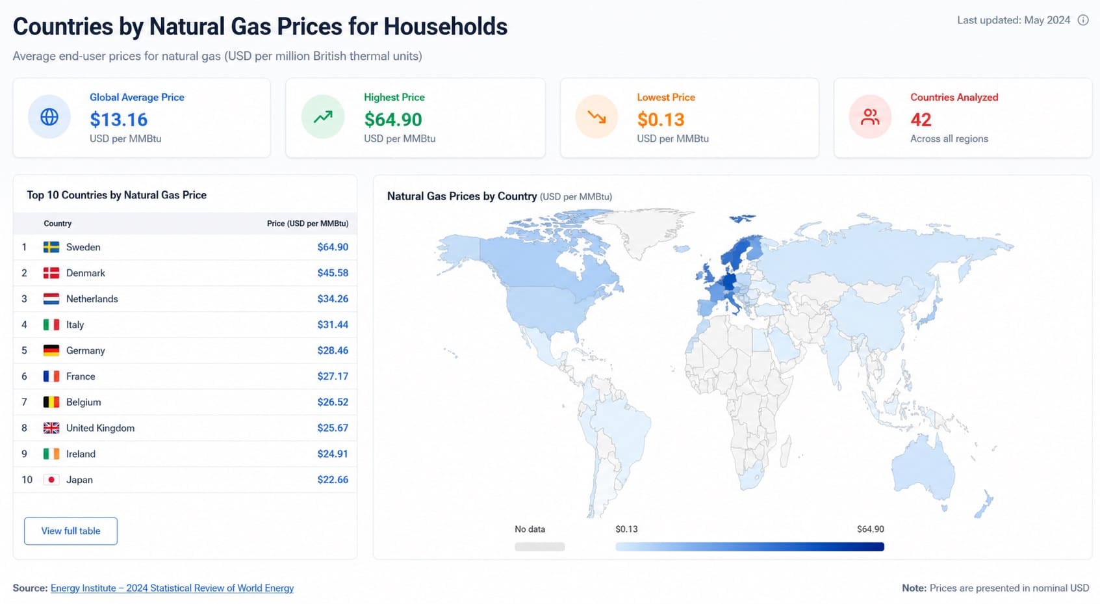Click Ireland's price $24.91
Viewport: 1100px width, 604px height.
point(333,454)
